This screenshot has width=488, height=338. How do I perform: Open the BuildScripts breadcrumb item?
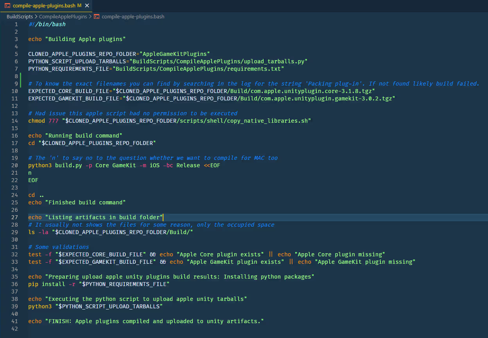19,17
